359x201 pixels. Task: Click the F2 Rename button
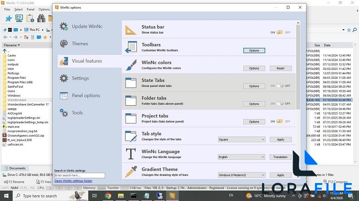pyautogui.click(x=14, y=182)
